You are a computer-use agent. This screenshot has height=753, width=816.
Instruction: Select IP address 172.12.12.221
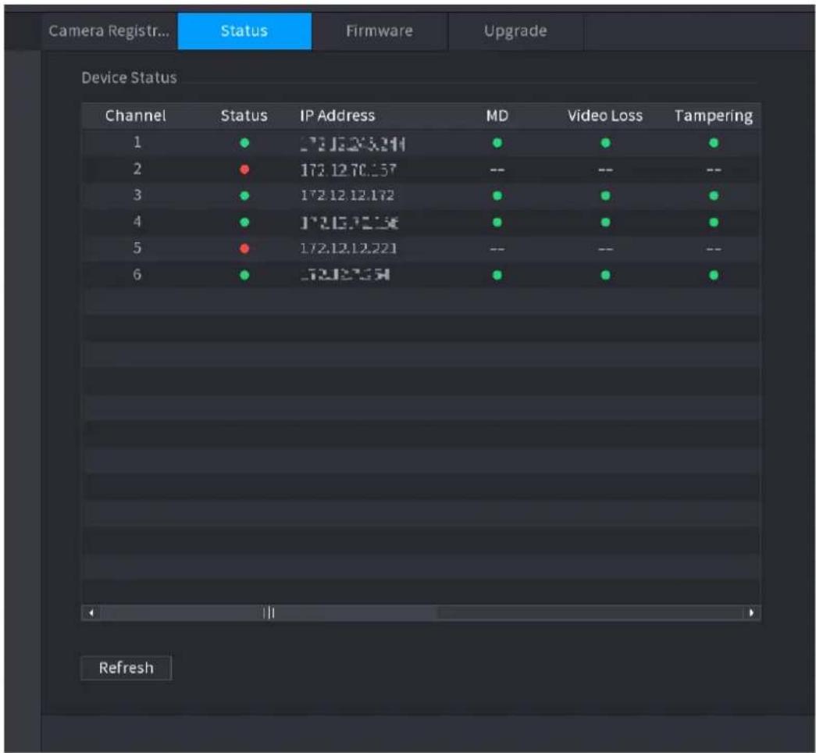348,248
